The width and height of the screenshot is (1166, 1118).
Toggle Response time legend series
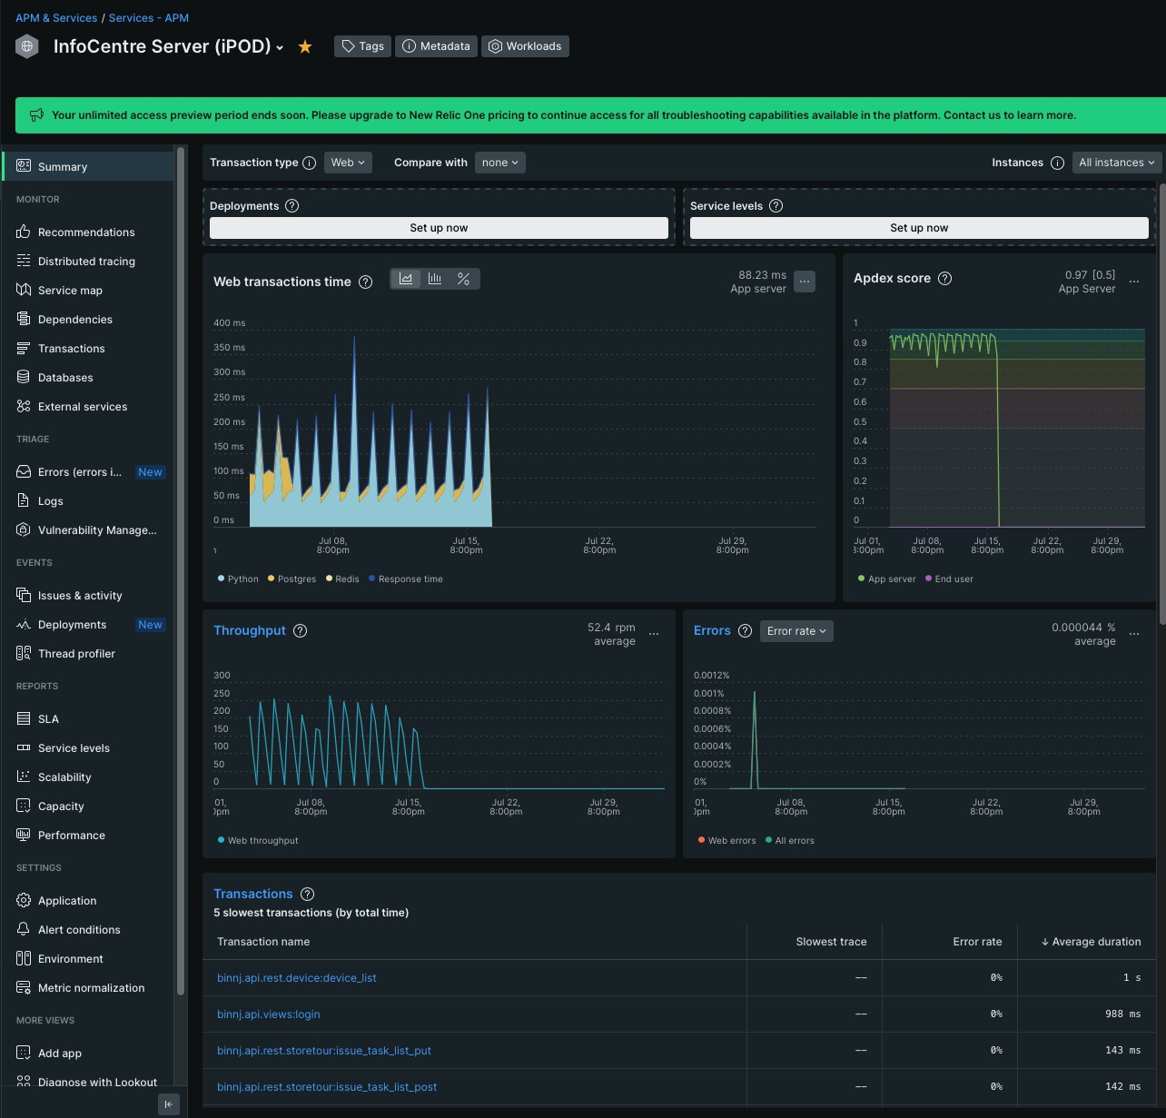pos(406,579)
